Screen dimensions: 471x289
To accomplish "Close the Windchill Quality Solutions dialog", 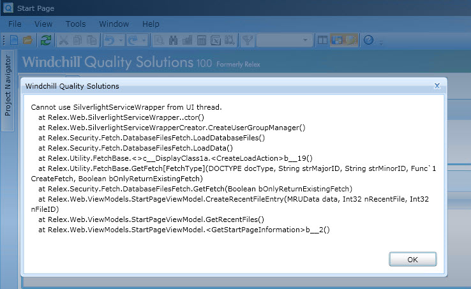I will click(x=437, y=85).
